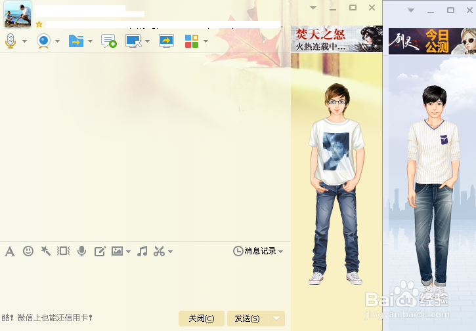Minimize the front chat window
The width and height of the screenshot is (476, 331).
coord(333,9)
